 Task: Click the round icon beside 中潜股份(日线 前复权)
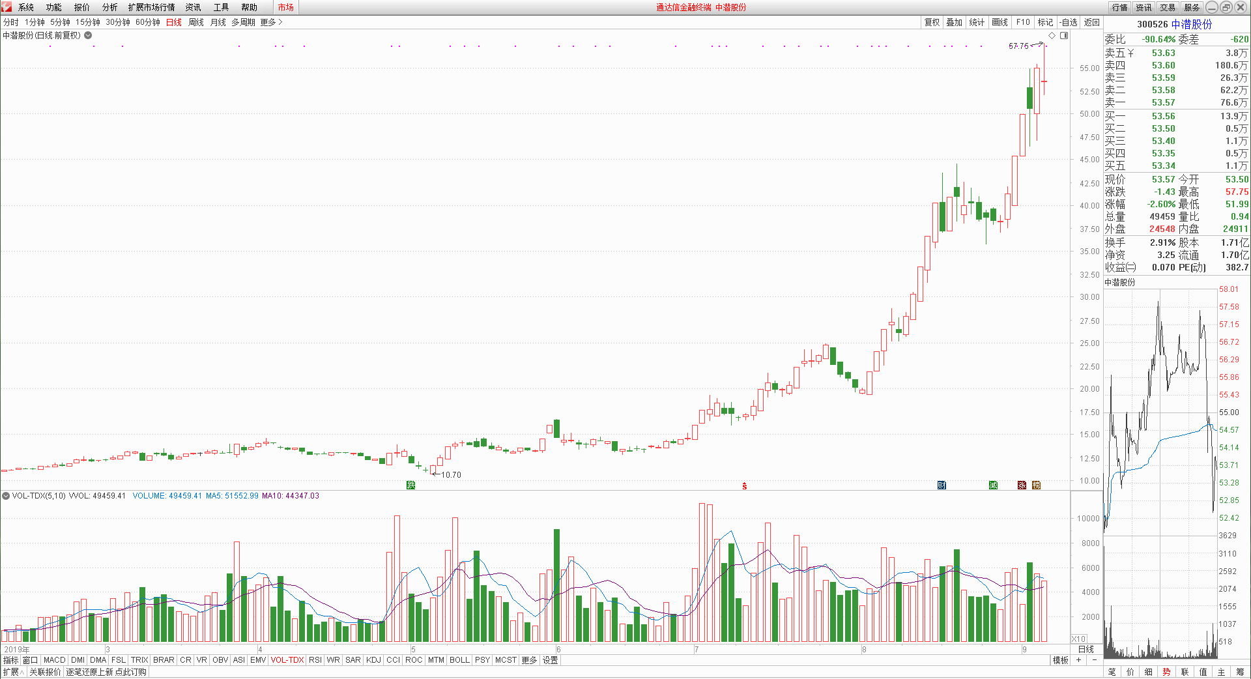point(88,35)
